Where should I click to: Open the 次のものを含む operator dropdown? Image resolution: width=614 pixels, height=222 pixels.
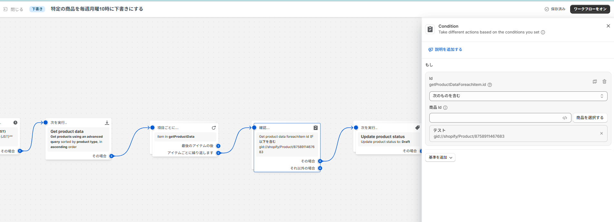(x=518, y=96)
